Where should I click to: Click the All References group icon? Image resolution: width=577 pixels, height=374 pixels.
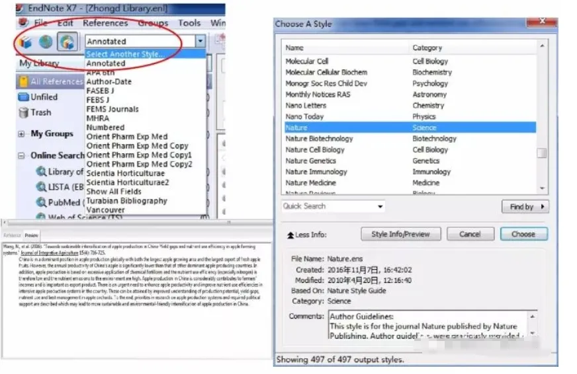[23, 81]
